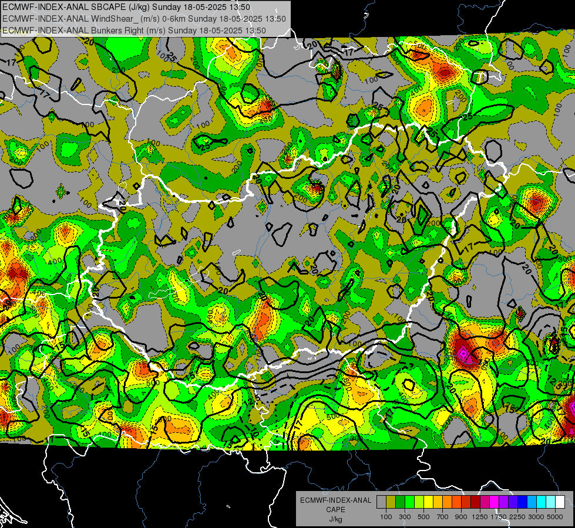Screen dimensions: 575x528
Task: Click the legend label 300
Action: (405, 517)
